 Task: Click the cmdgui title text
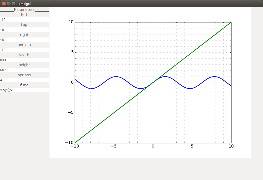tap(25, 4)
